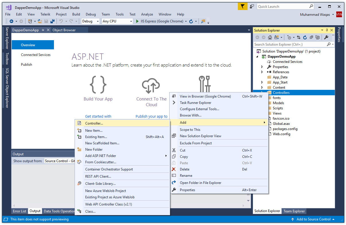Viewport: 346px width, 225px height.
Task: Open the Debug configuration dropdown
Action: 98,21
